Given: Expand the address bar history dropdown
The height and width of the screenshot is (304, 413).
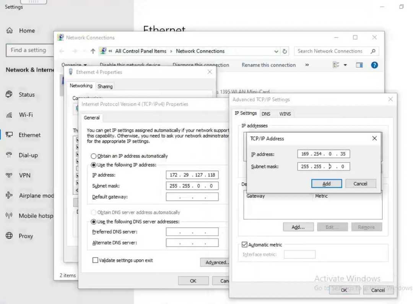Looking at the screenshot, I should 276,51.
